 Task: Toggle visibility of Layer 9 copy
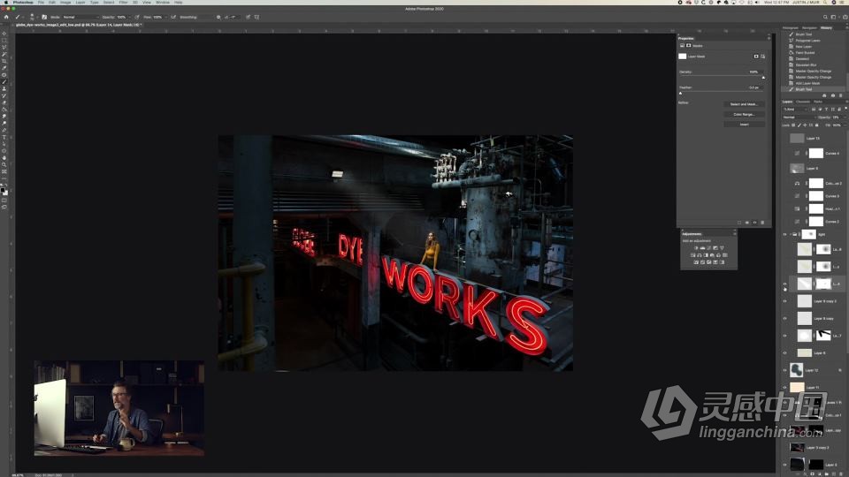tap(784, 319)
